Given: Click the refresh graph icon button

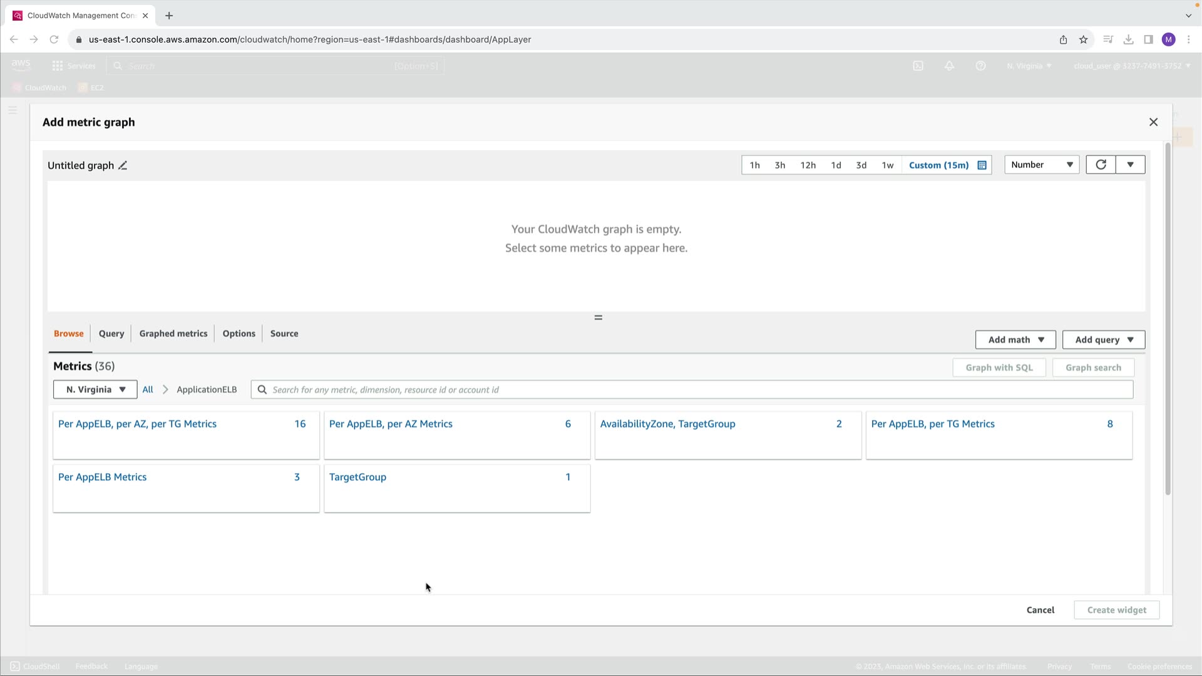Looking at the screenshot, I should [x=1101, y=165].
